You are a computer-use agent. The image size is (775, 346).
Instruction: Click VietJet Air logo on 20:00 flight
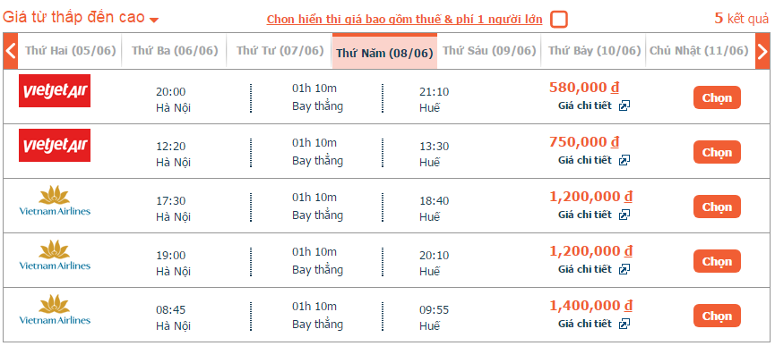click(x=55, y=90)
